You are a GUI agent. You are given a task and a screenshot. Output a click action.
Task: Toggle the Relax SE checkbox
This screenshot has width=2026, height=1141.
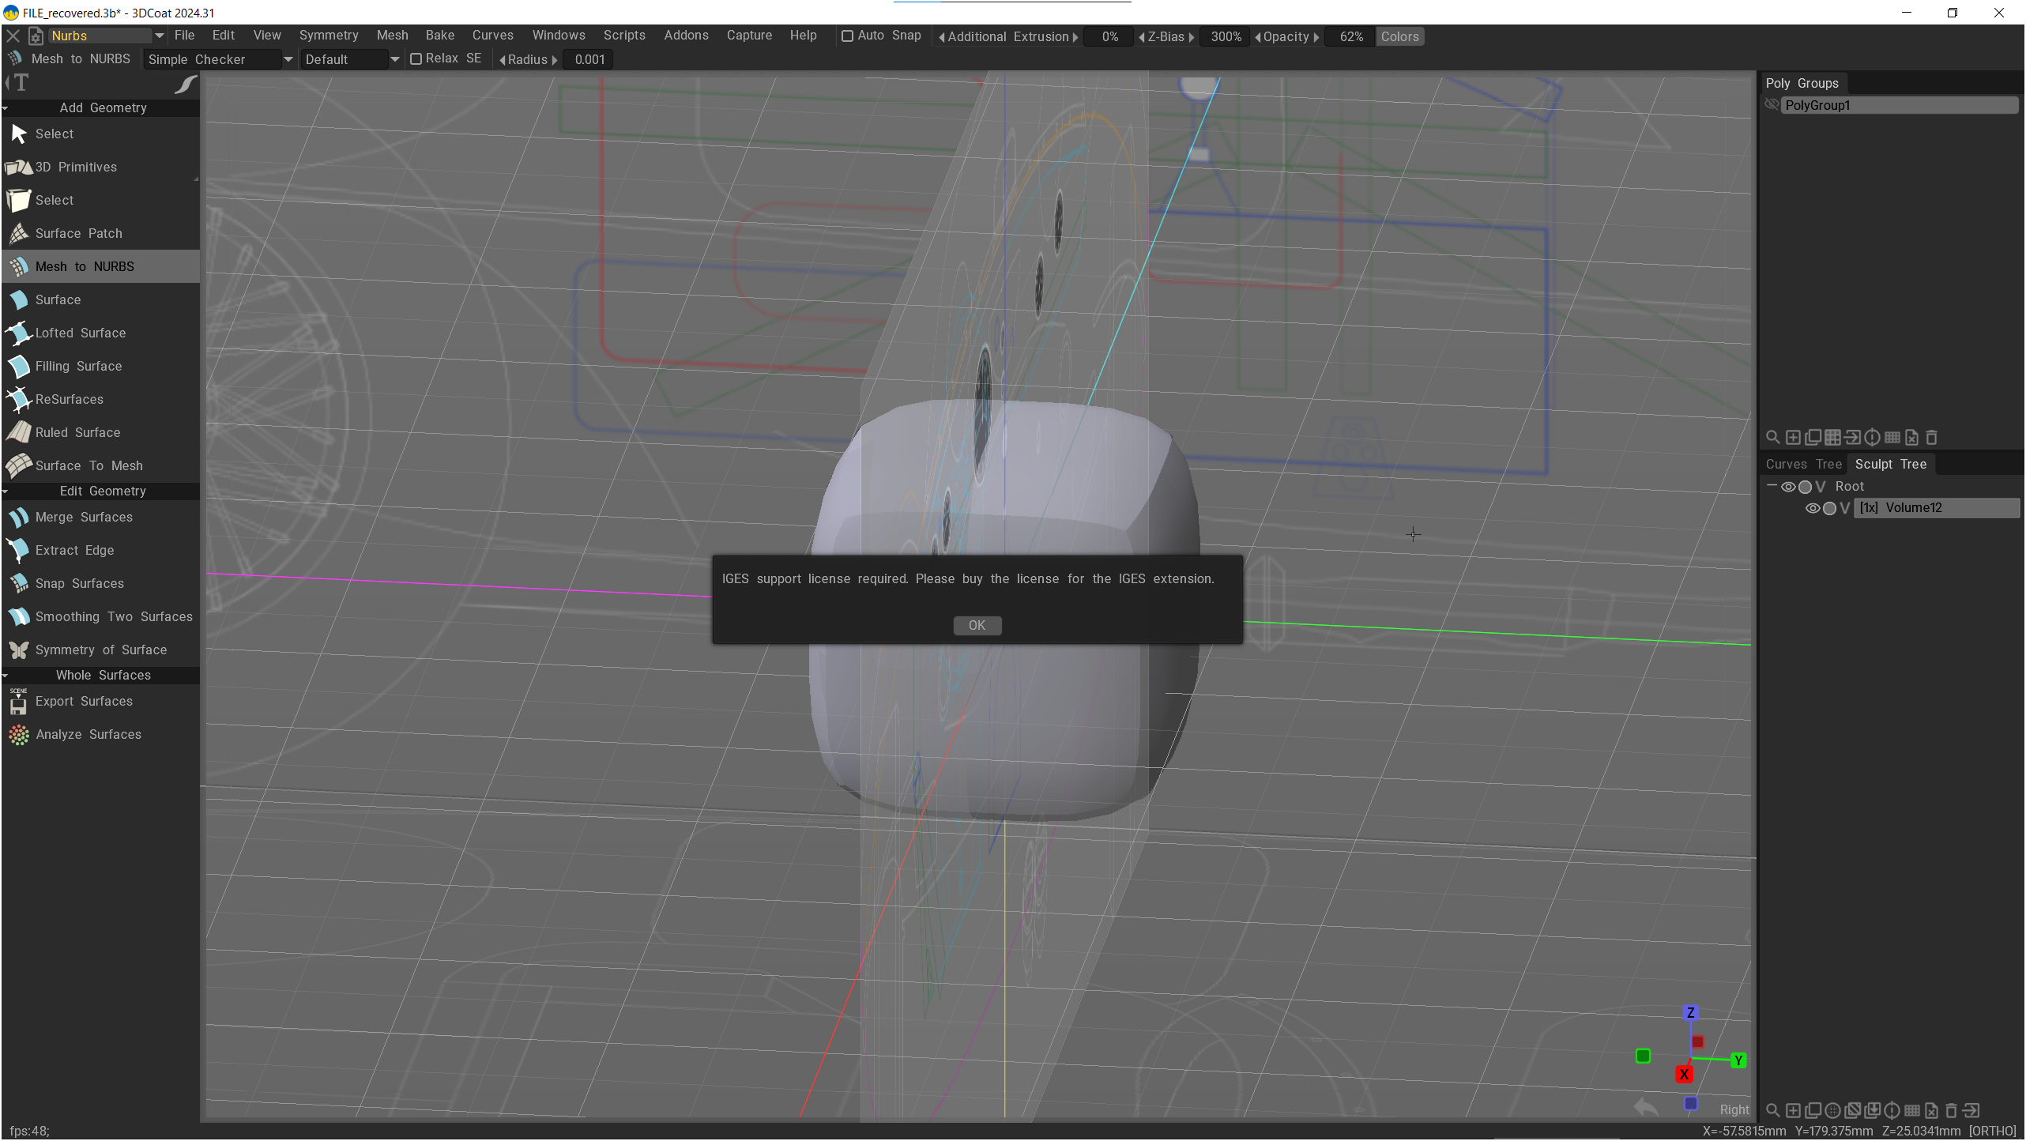point(416,59)
